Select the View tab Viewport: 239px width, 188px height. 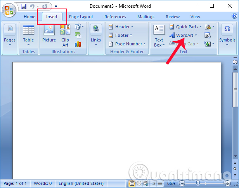[195, 17]
